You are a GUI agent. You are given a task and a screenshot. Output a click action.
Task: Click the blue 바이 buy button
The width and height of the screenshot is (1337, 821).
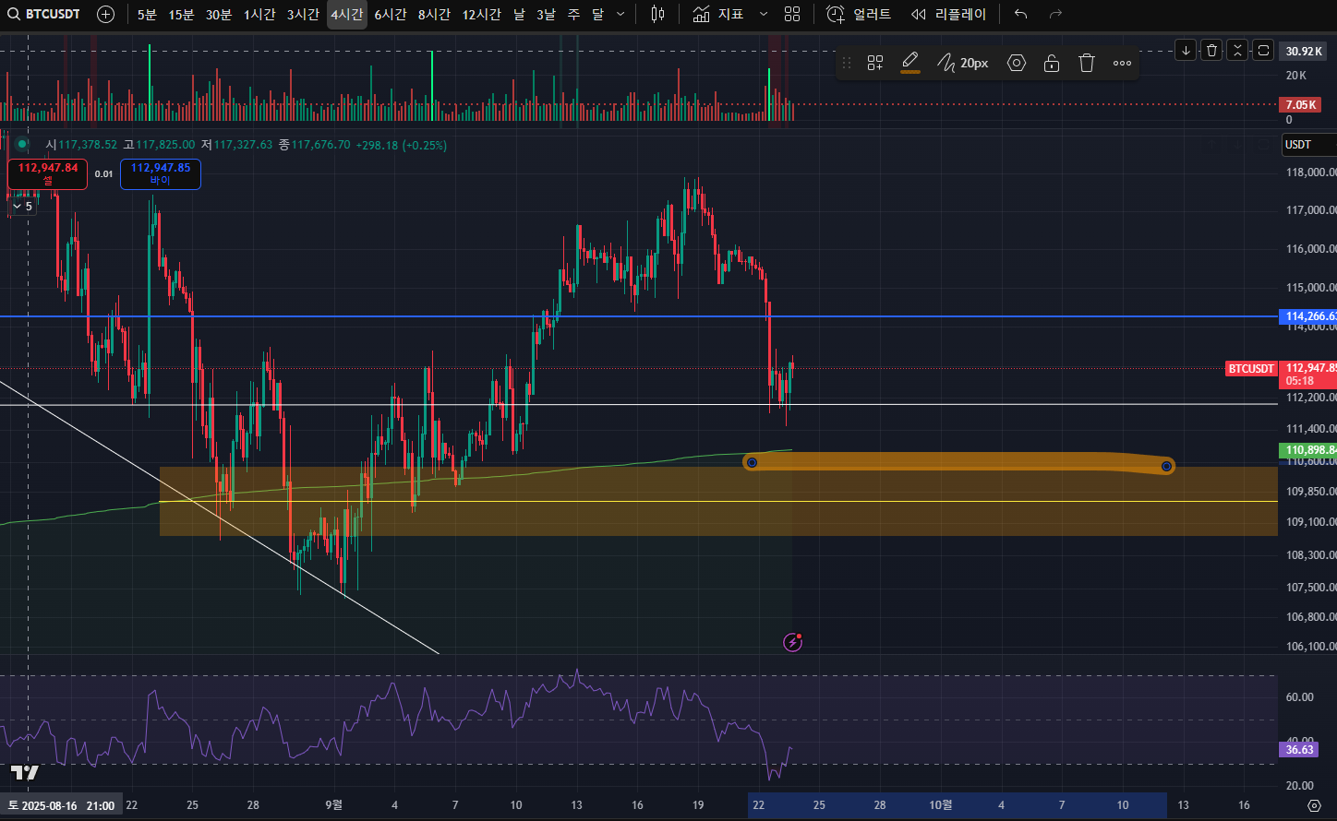click(x=161, y=173)
